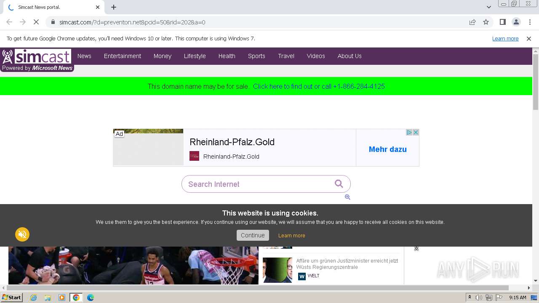
Task: Click the search magnifier icon
Action: [339, 183]
